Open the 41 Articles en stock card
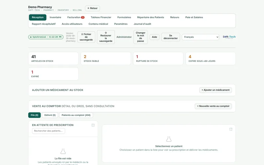This screenshot has width=264, height=165. [x=53, y=58]
